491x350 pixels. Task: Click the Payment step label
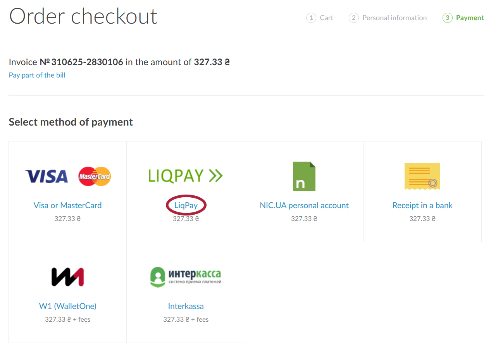coord(470,18)
